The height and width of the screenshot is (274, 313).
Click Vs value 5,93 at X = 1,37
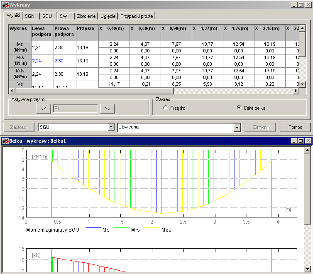tap(208, 84)
